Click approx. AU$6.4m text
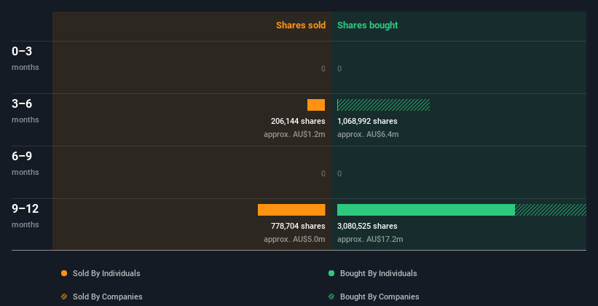This screenshot has width=598, height=306. click(x=368, y=134)
